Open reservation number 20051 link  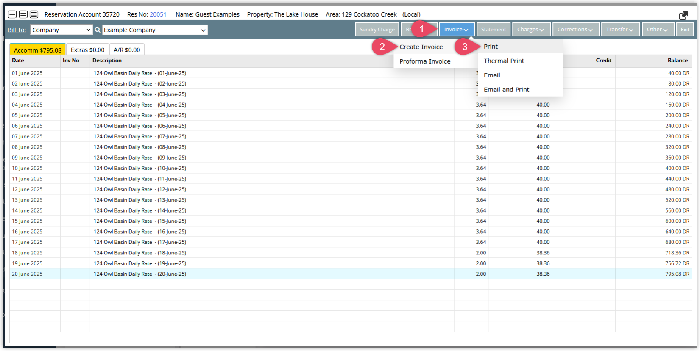[x=158, y=14]
